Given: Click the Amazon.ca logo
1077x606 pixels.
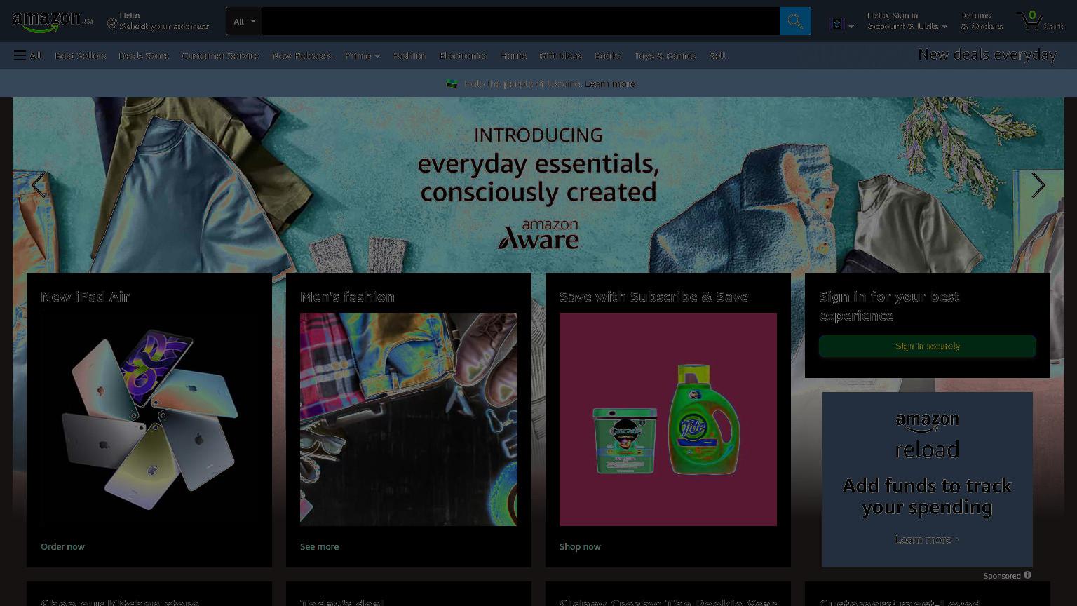Looking at the screenshot, I should 53,21.
